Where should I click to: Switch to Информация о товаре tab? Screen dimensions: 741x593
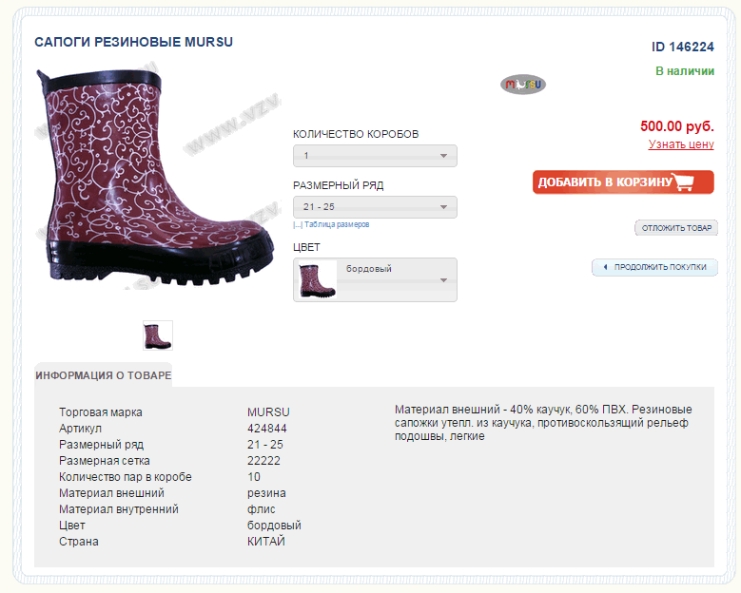pos(104,375)
